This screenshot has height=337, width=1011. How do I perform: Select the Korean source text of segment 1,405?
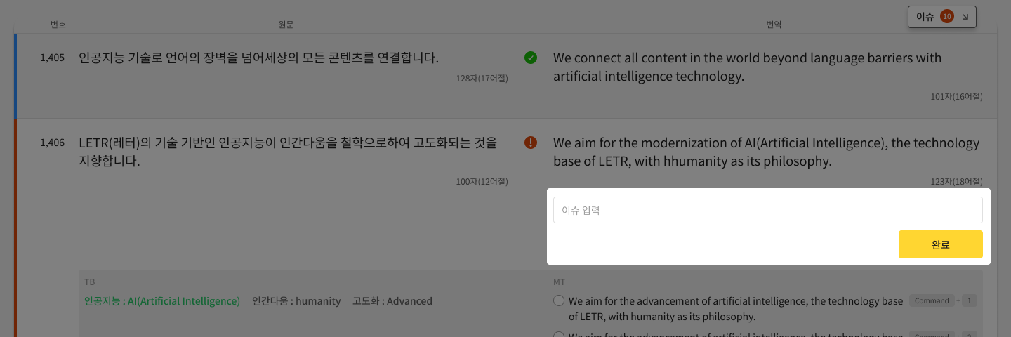[x=259, y=58]
